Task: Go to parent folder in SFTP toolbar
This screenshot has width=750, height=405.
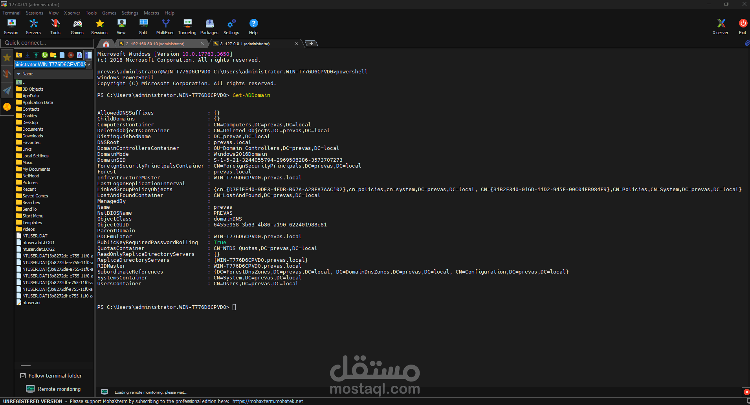Action: 19,55
